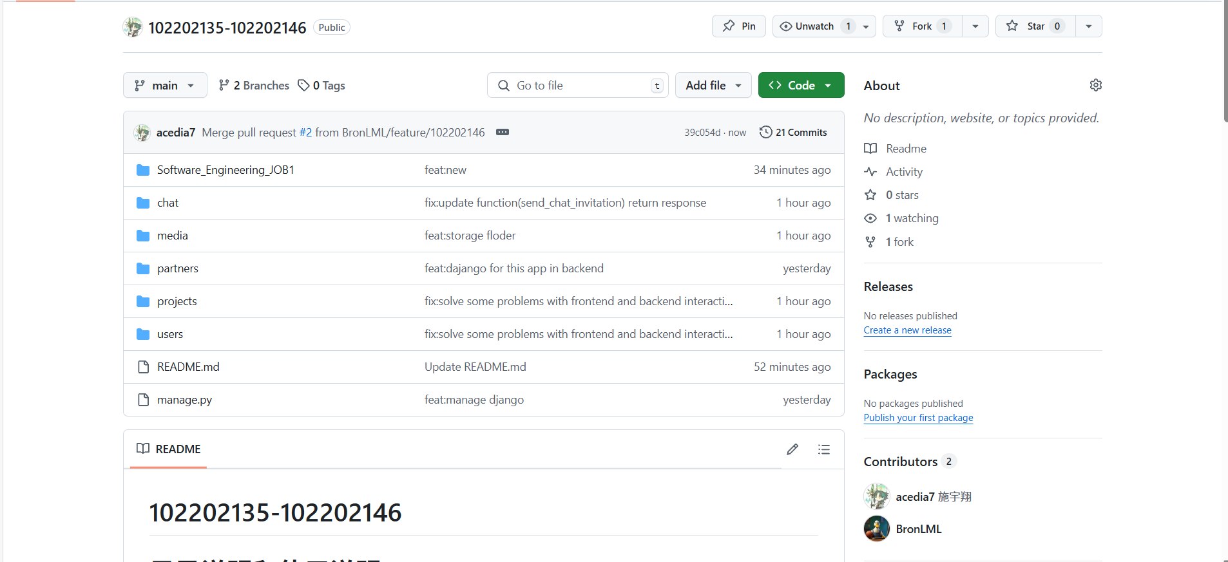
Task: Click the page vertical scrollbar
Action: point(1225,64)
